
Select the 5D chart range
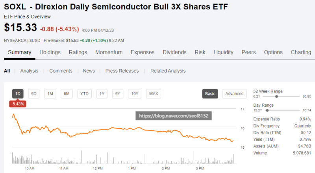tap(34, 94)
